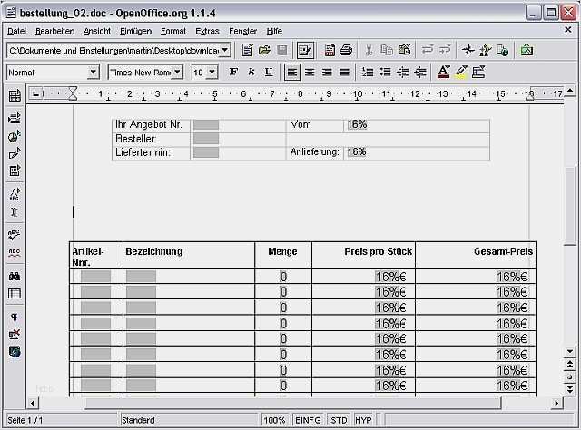This screenshot has width=581, height=430.
Task: Open the Fenster menu
Action: click(242, 31)
